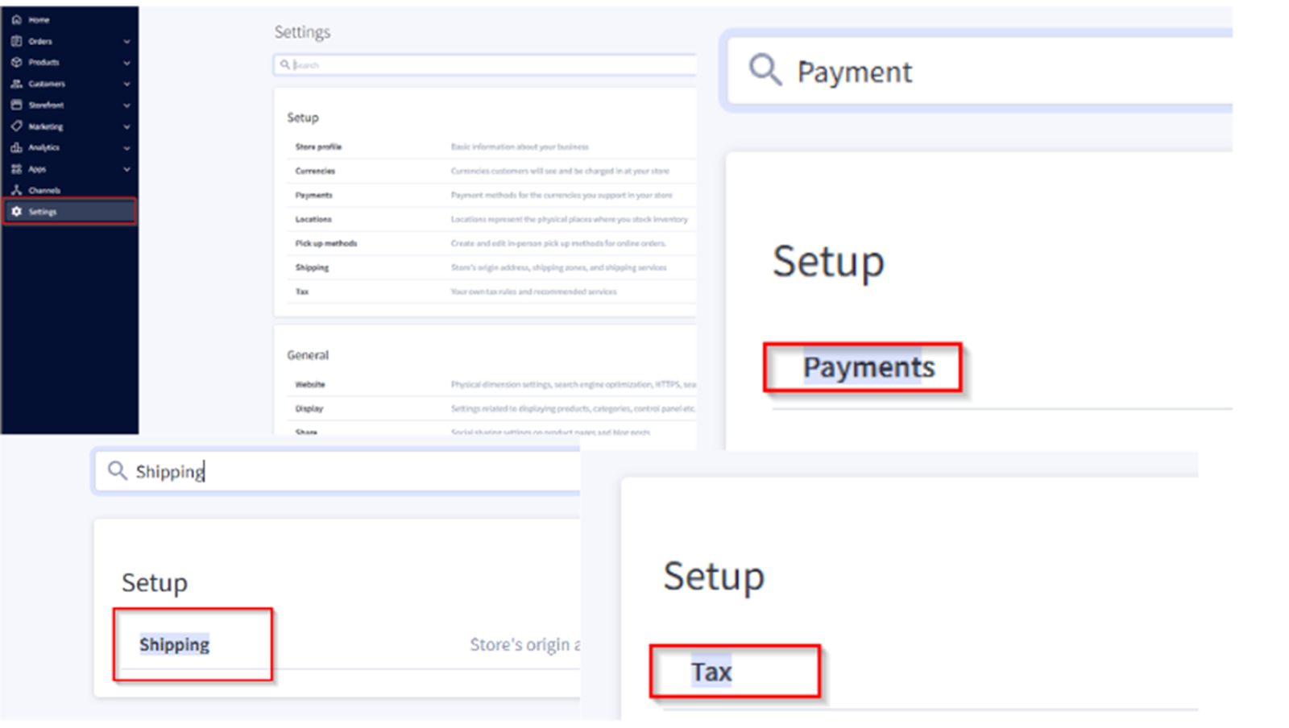Screen dimensions: 1289x728
Task: Open Store profile settings row
Action: pos(491,147)
